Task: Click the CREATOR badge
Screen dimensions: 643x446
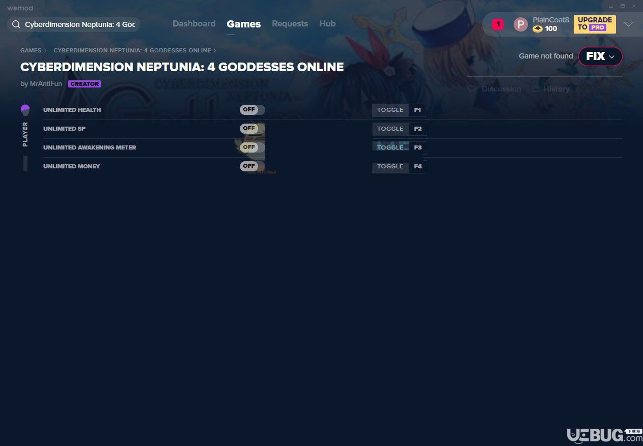Action: [x=85, y=84]
